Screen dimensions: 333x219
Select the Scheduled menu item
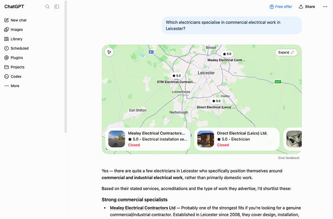coord(20,48)
